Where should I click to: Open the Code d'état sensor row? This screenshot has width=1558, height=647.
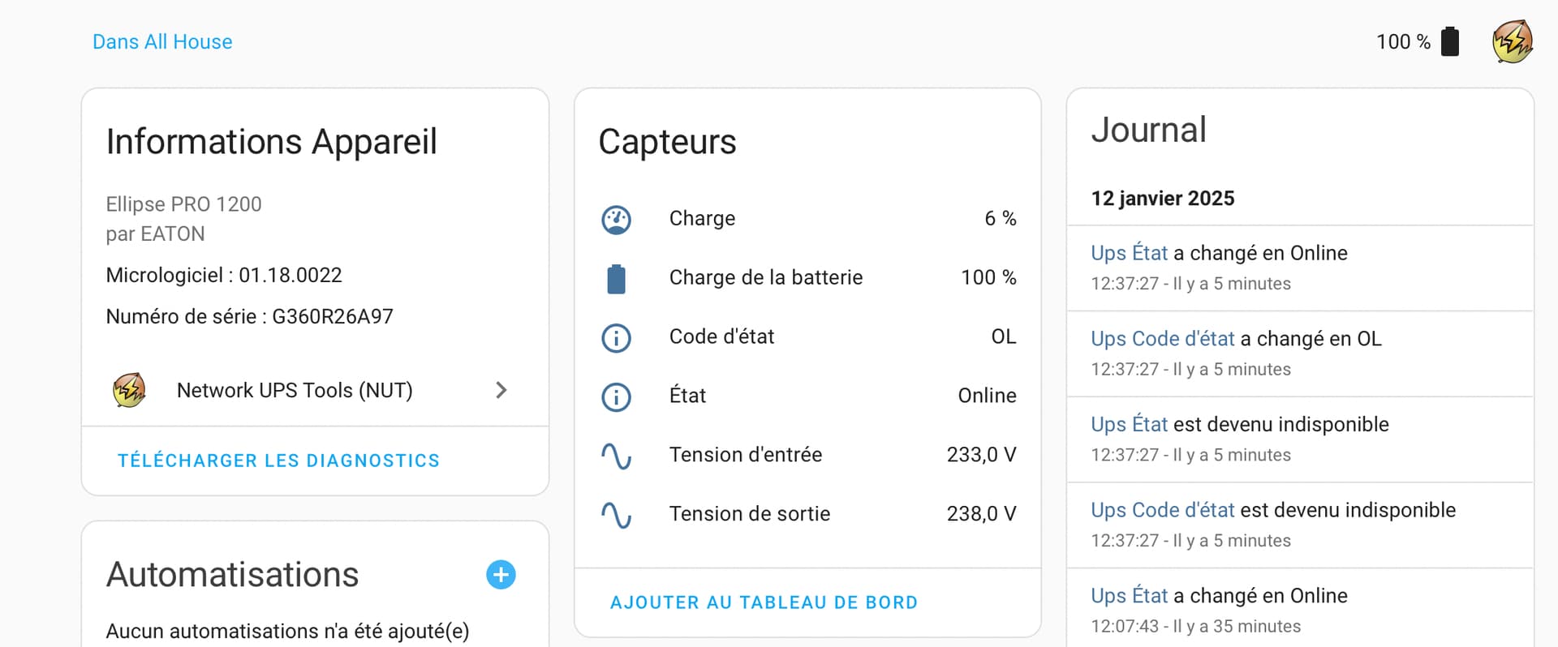(x=807, y=337)
